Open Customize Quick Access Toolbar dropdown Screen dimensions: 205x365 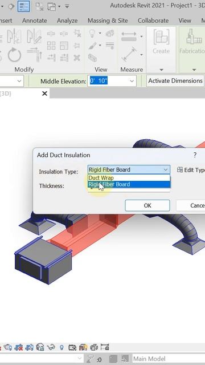[67, 6]
